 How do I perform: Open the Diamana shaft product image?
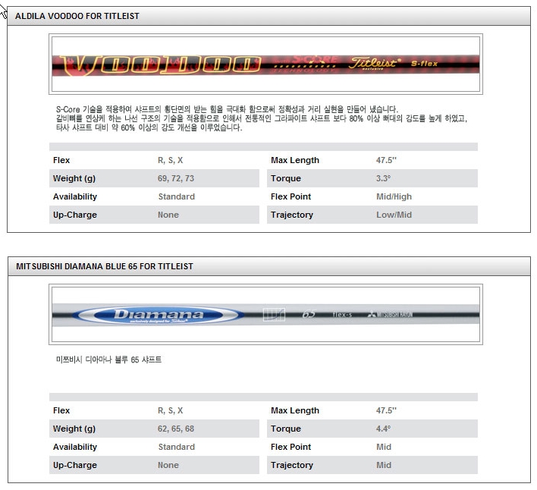click(x=265, y=314)
